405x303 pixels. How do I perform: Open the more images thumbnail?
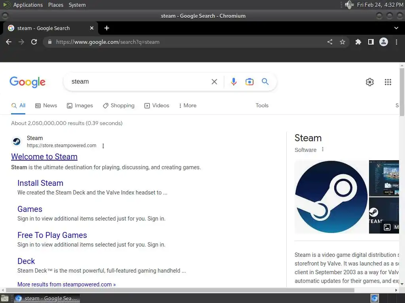pos(384,216)
